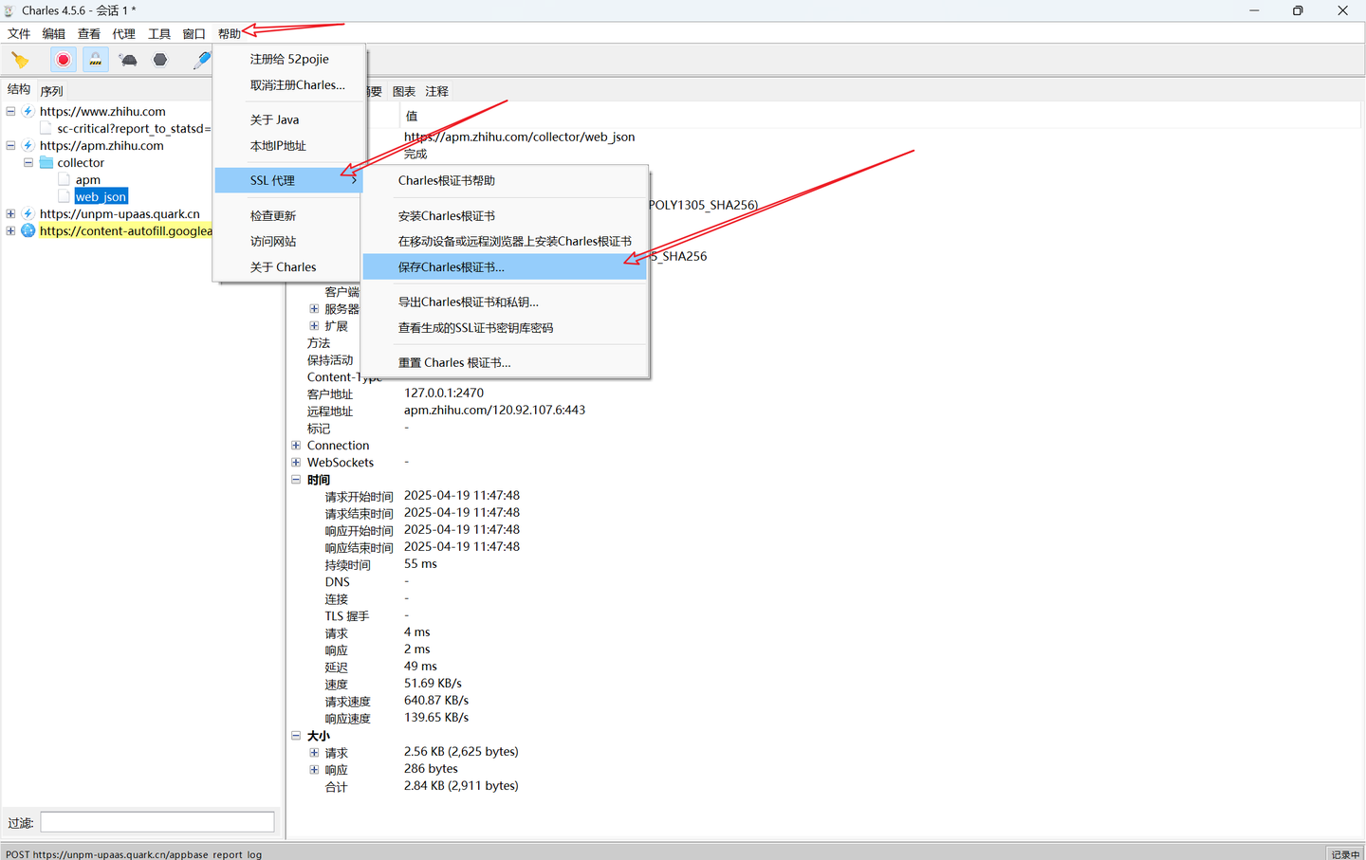Open the 窗口 menu
Image resolution: width=1366 pixels, height=860 pixels.
(194, 33)
